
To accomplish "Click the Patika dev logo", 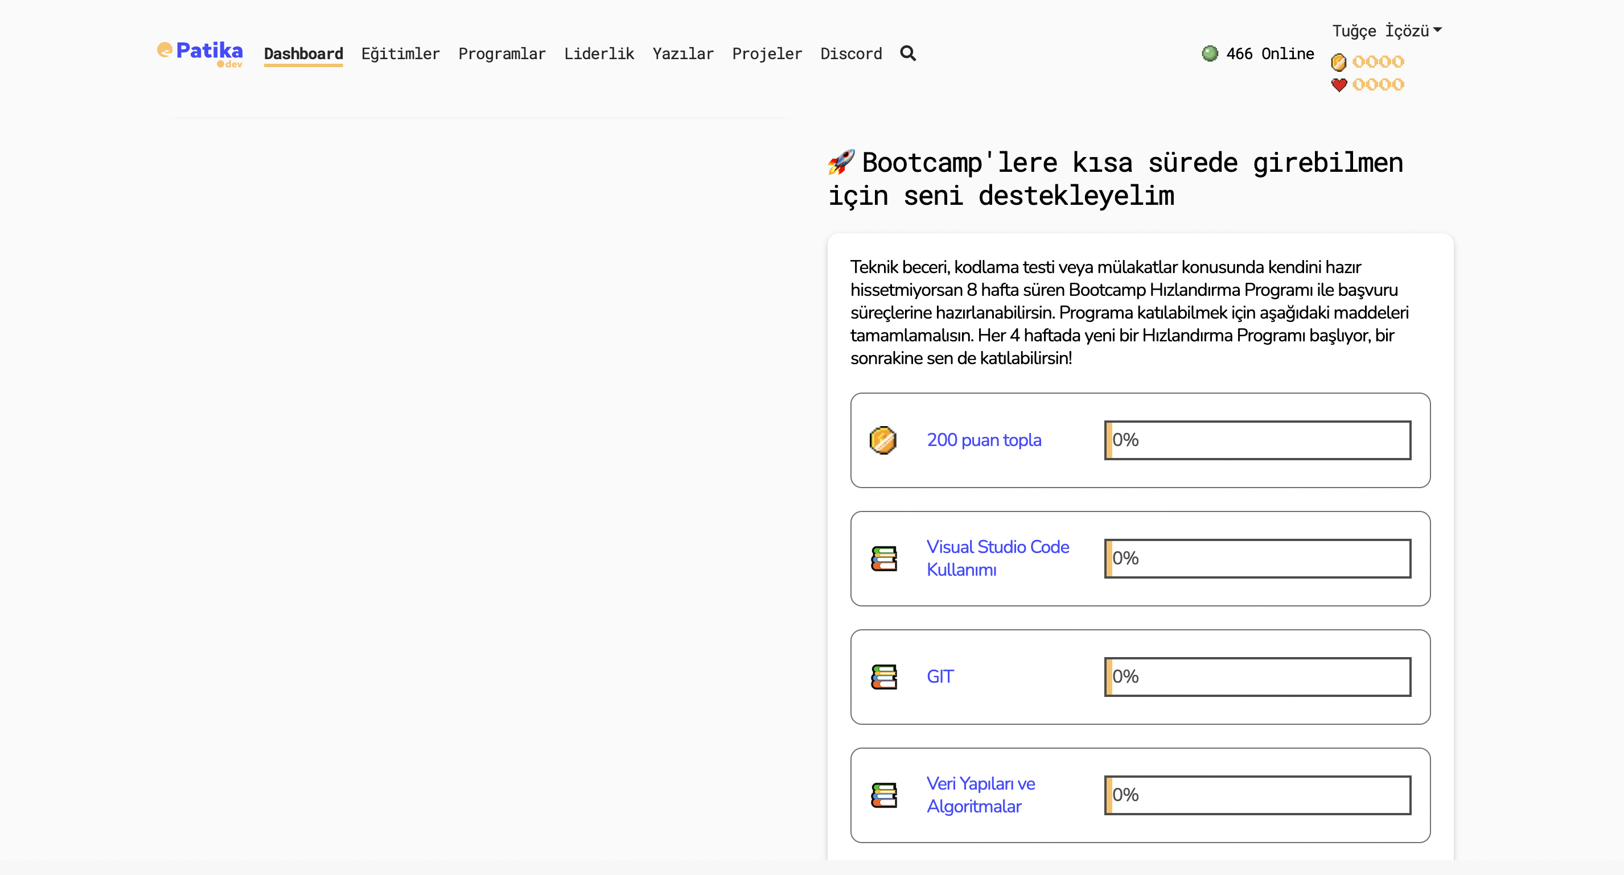I will (x=200, y=53).
